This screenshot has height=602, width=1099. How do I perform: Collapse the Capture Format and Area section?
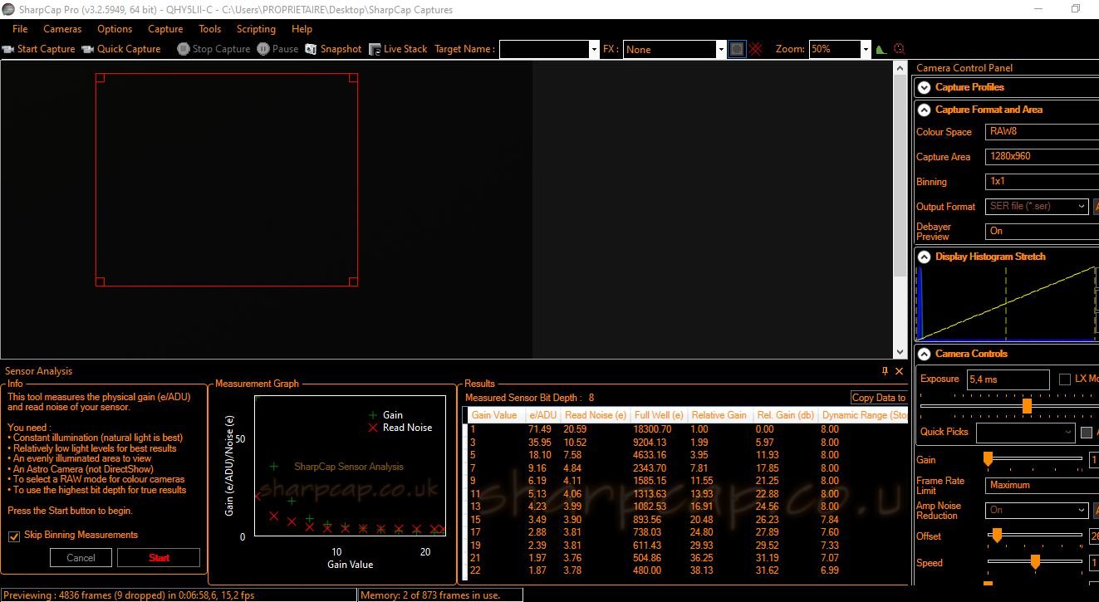[924, 110]
